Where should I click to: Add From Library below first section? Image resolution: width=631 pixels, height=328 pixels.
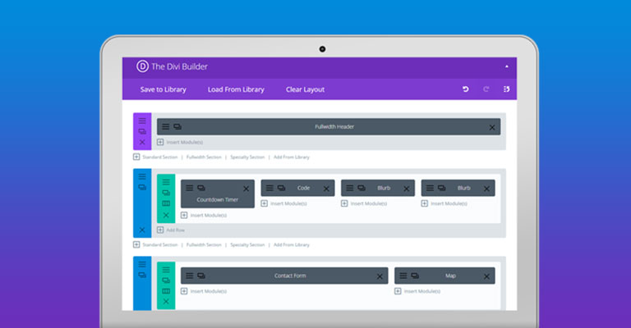pyautogui.click(x=292, y=157)
